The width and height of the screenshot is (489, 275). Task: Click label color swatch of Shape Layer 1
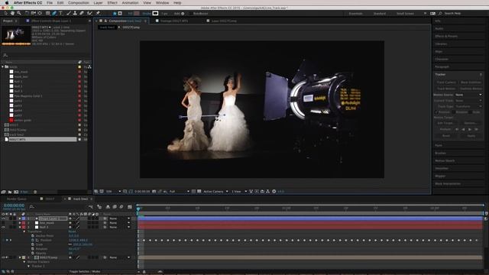coord(24,218)
